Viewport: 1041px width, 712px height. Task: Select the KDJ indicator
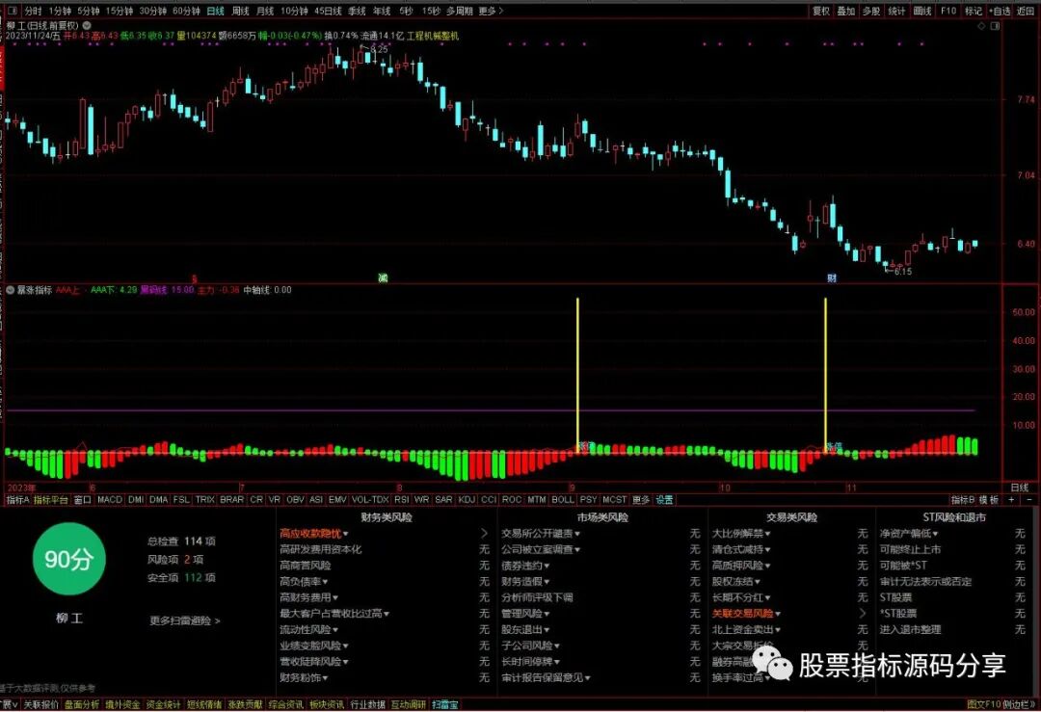[x=467, y=500]
